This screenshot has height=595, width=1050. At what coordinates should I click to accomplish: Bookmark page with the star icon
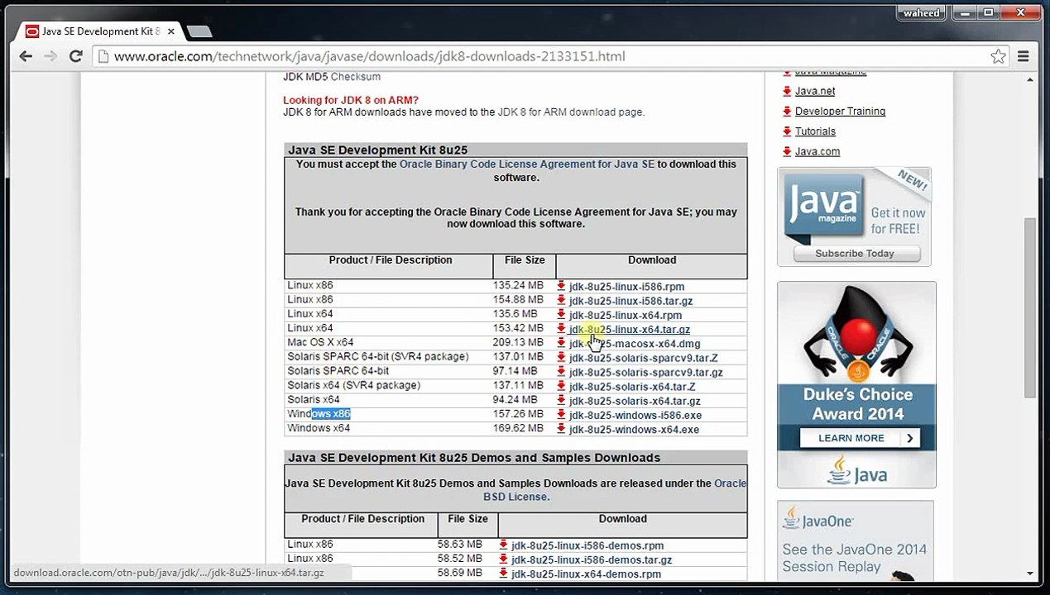998,56
